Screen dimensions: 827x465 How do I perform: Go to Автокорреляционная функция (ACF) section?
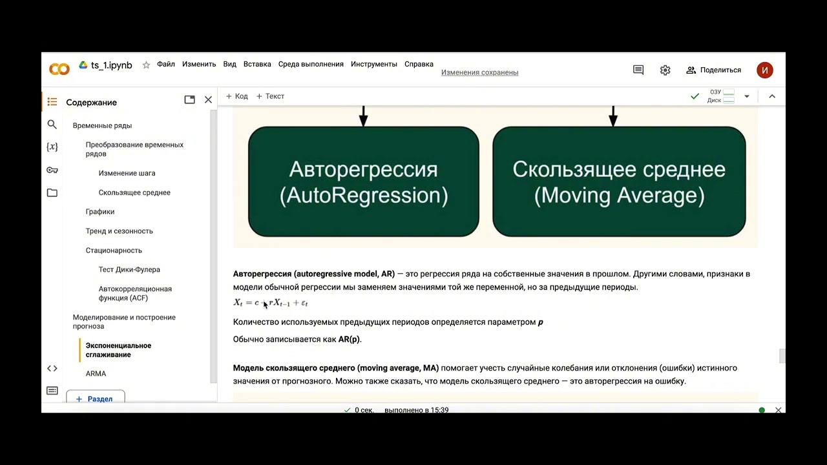[135, 293]
